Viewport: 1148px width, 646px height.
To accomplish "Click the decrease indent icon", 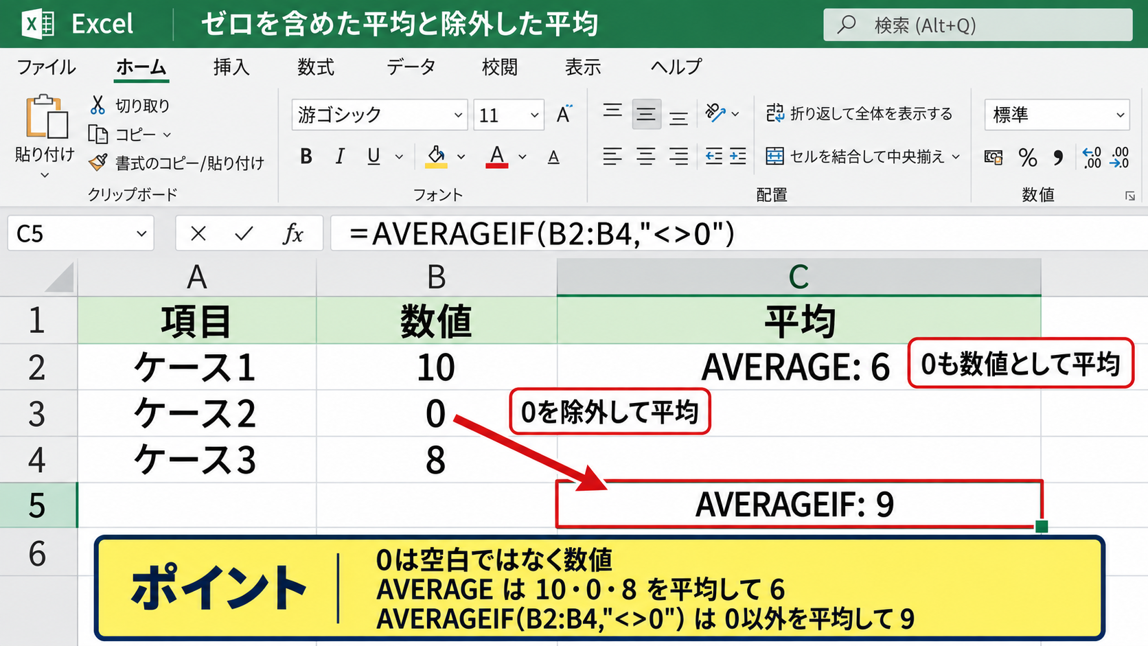I will click(x=713, y=157).
